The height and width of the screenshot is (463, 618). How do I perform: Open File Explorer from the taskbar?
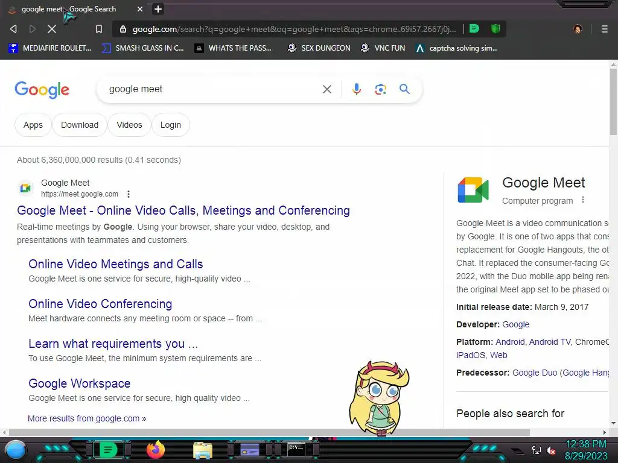(x=203, y=450)
